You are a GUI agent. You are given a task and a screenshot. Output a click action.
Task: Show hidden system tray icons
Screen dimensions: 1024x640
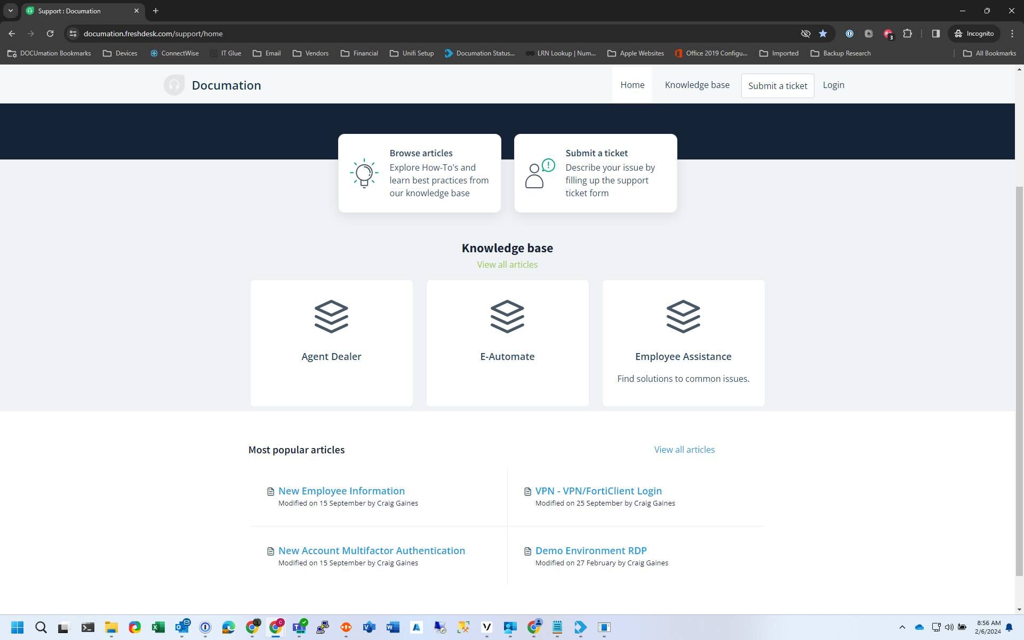coord(902,627)
